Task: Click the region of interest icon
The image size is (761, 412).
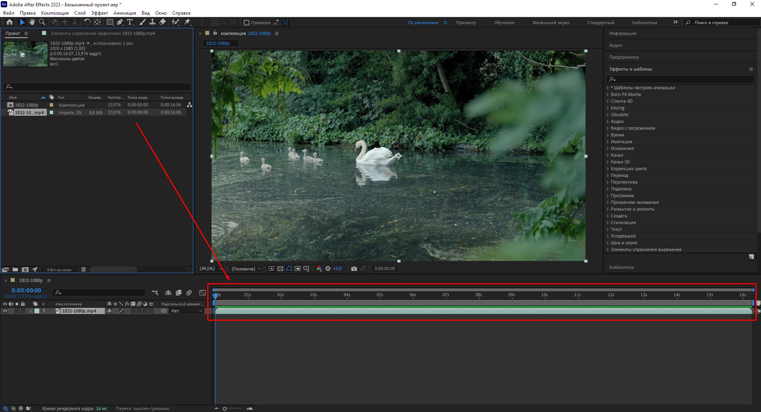Action: [298, 268]
